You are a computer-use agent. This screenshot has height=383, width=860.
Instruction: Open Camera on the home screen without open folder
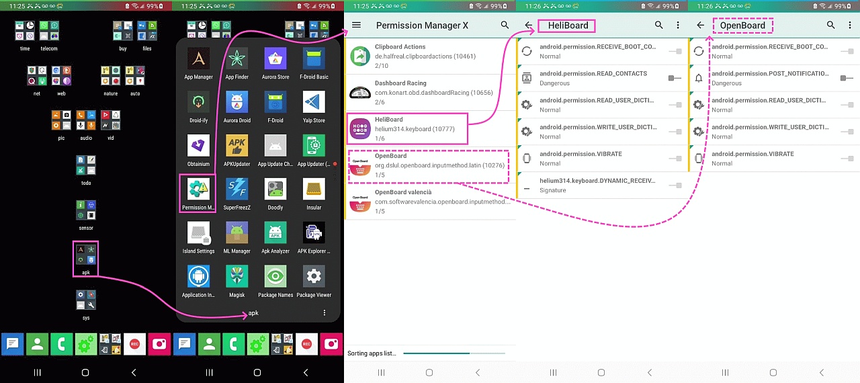[160, 344]
